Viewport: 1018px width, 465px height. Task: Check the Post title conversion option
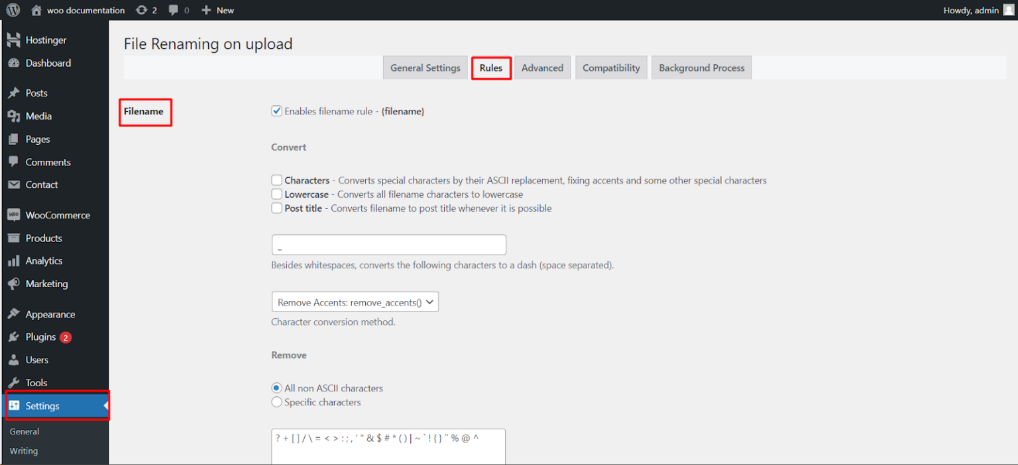tap(276, 208)
